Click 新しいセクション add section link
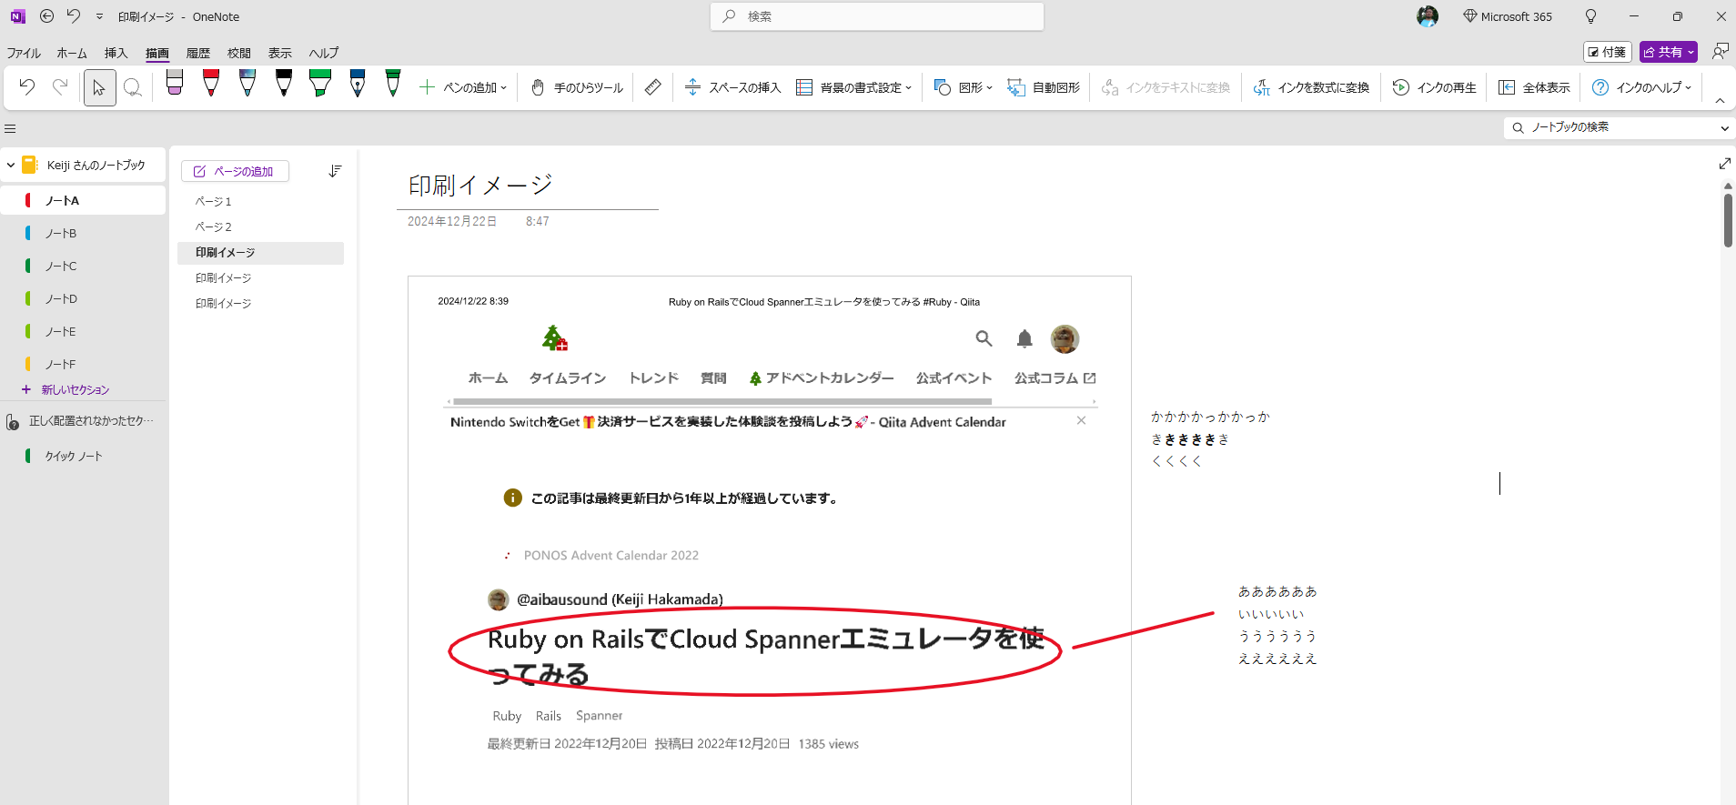Viewport: 1736px width, 805px height. click(66, 389)
